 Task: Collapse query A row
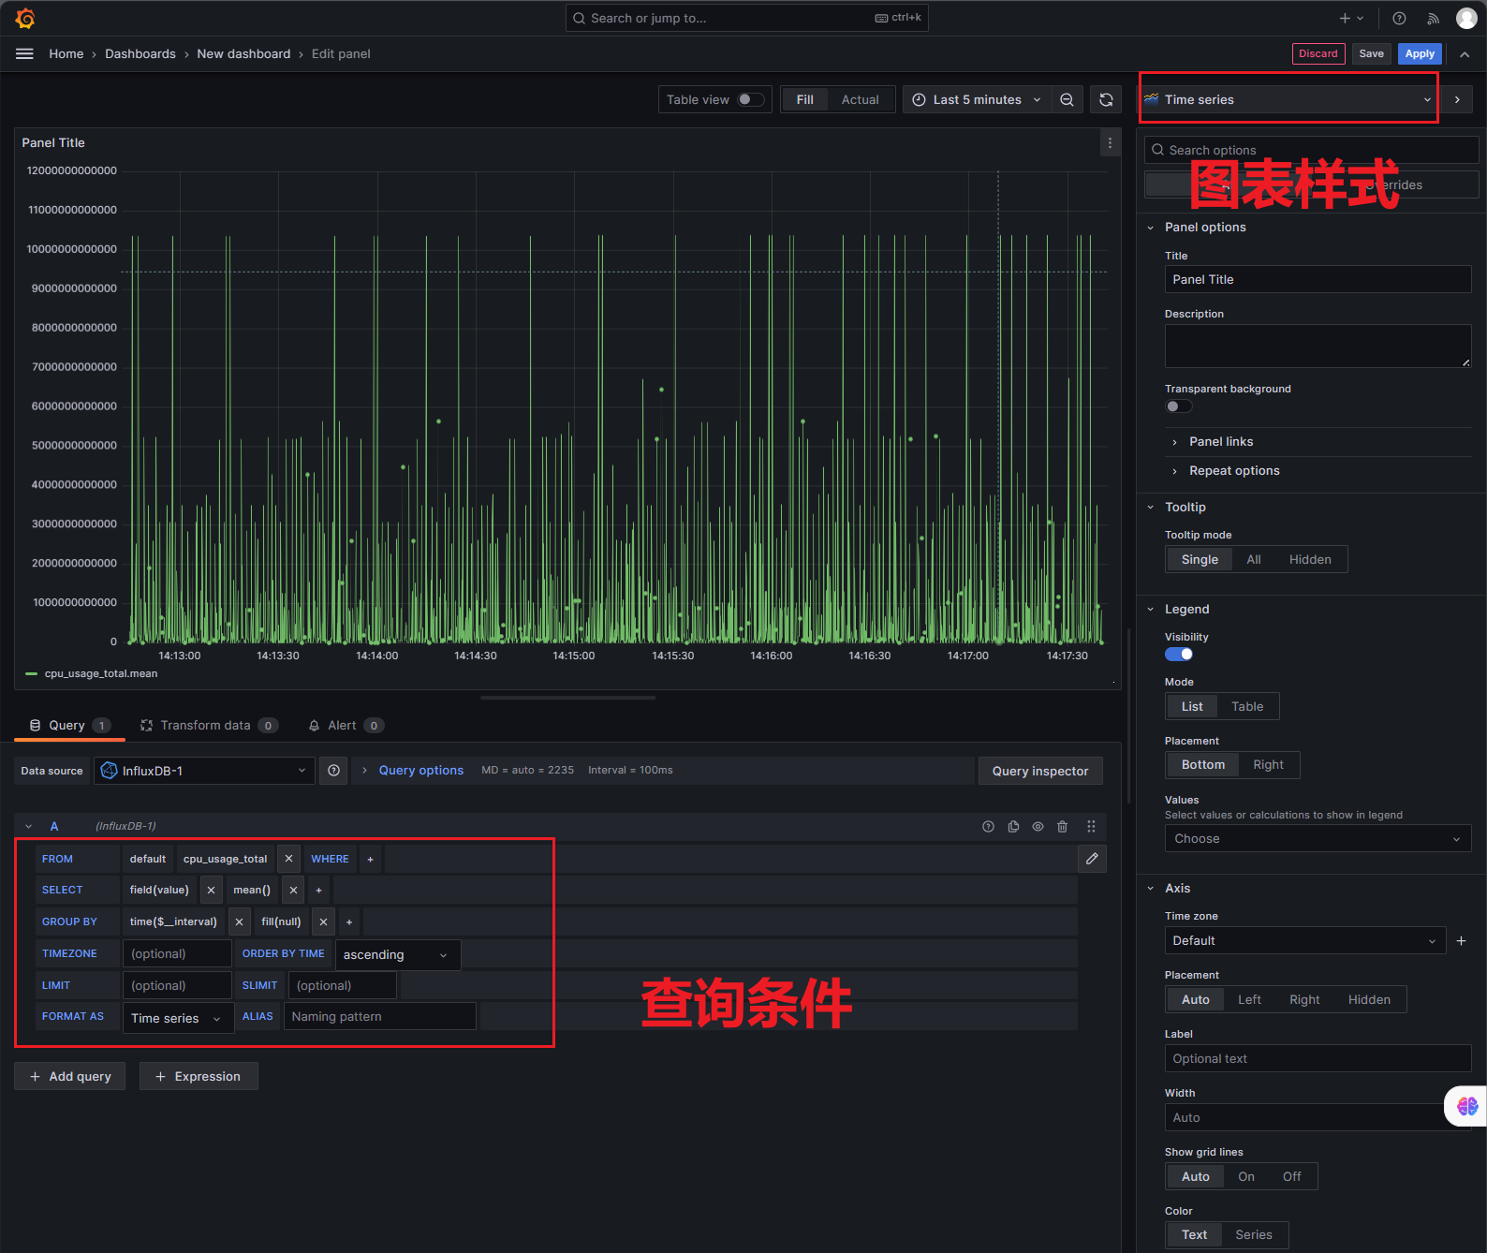28,826
